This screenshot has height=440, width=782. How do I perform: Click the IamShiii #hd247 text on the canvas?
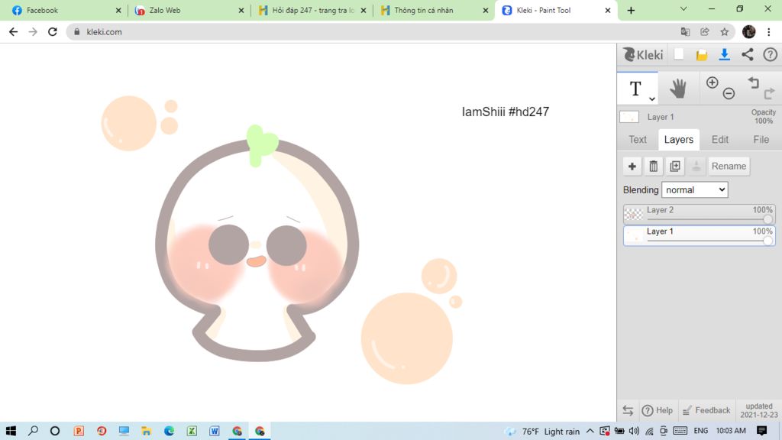pos(506,112)
